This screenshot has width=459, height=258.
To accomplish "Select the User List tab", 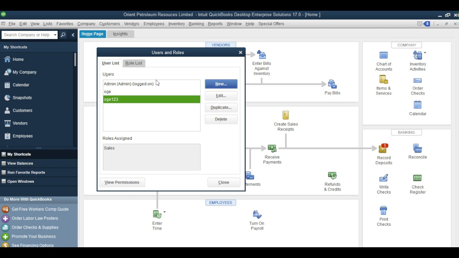I will pos(110,63).
